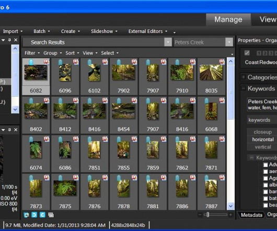Click the blue tag marker on thumbnail 6068

coord(206,101)
